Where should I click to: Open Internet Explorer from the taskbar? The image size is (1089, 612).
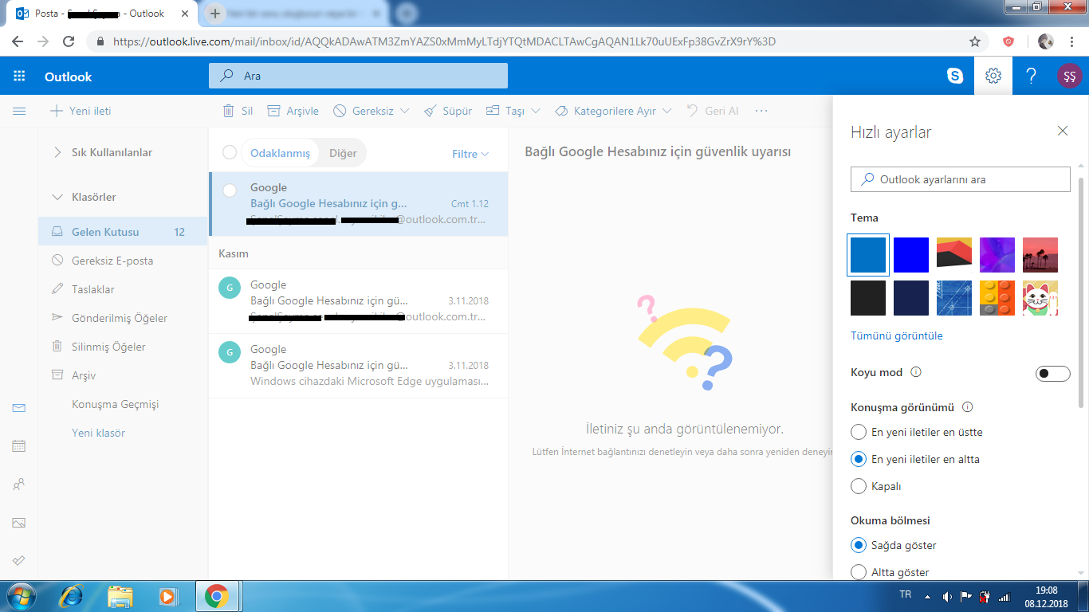[73, 596]
